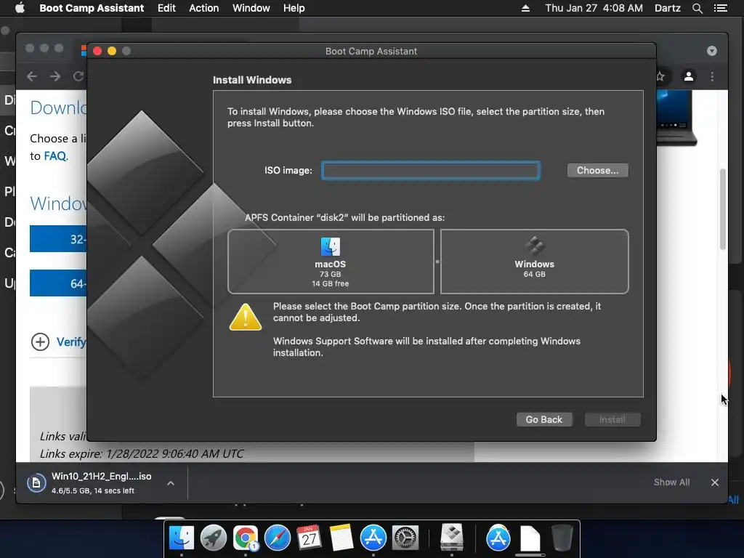Click the eject icon in menu bar

(x=525, y=8)
